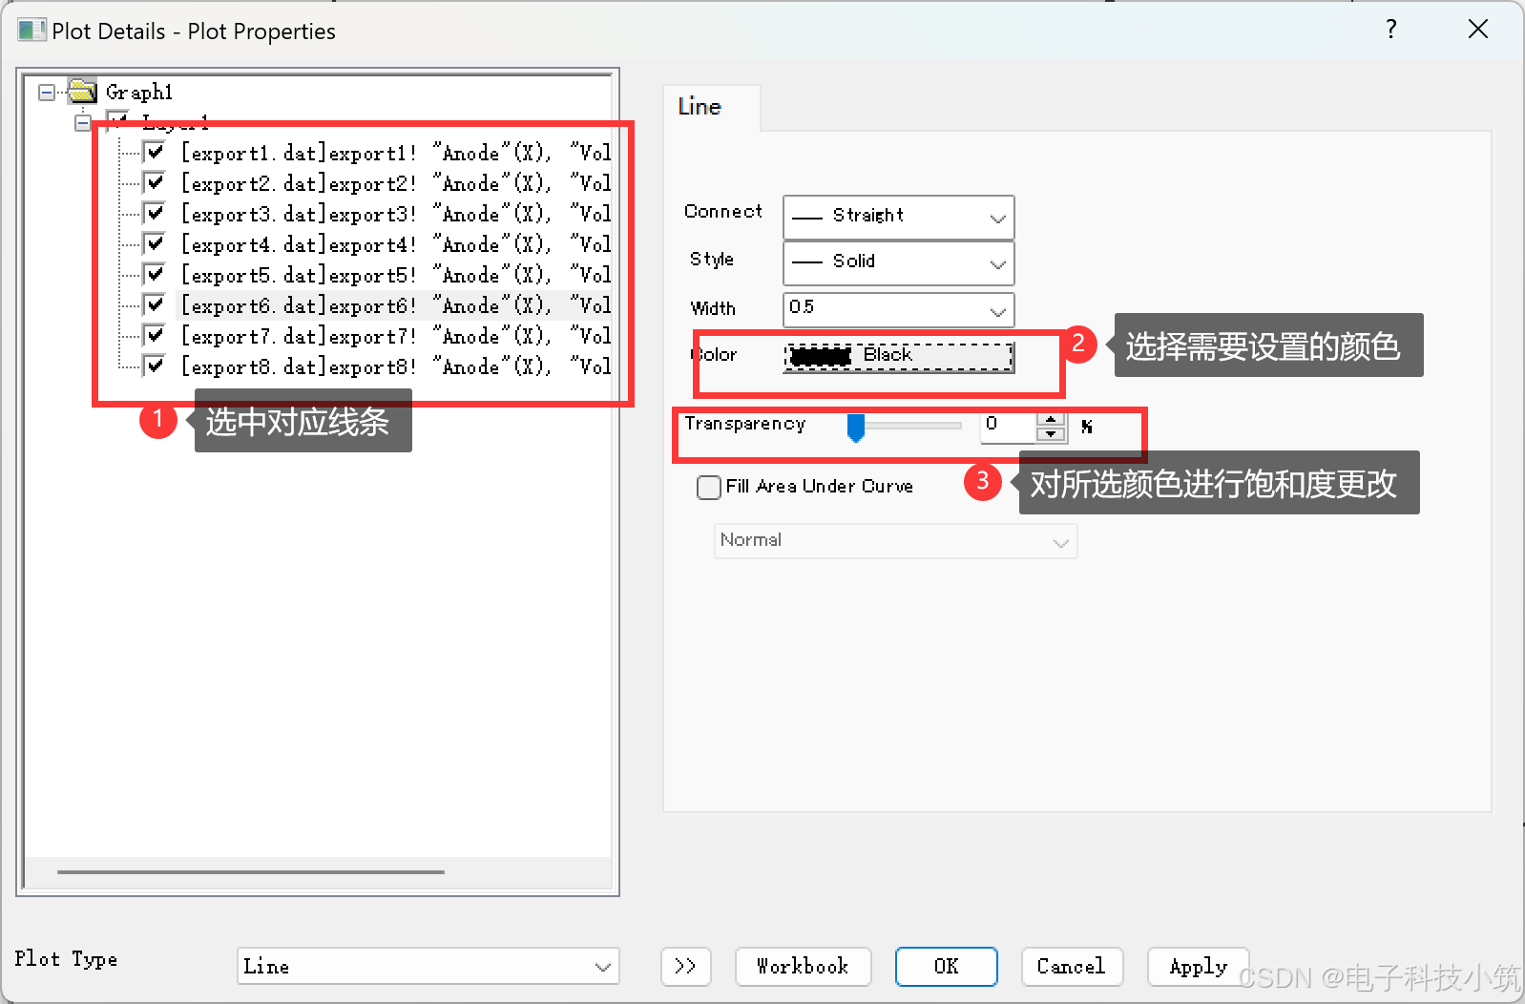
Task: Select the export4.dat plot row
Action: point(396,244)
